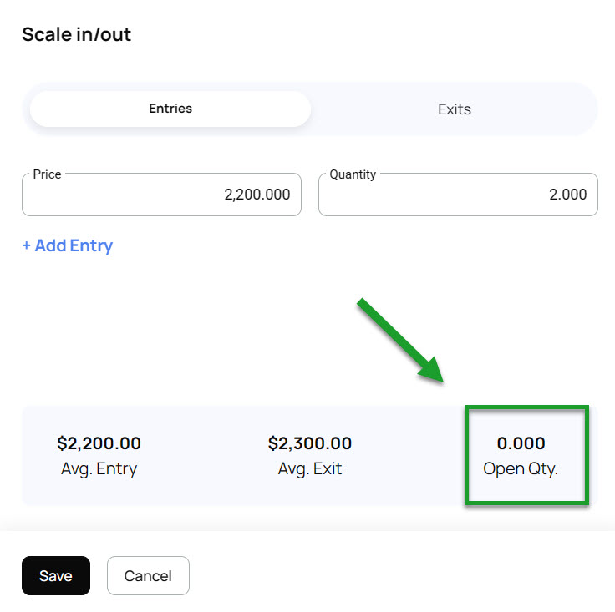The image size is (615, 612).
Task: Click the 2,200.000 price value text
Action: [x=257, y=195]
